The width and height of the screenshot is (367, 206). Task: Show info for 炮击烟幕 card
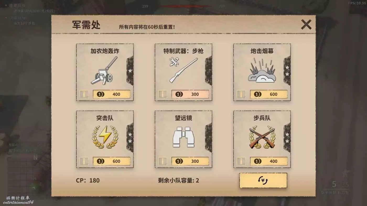tap(241, 94)
